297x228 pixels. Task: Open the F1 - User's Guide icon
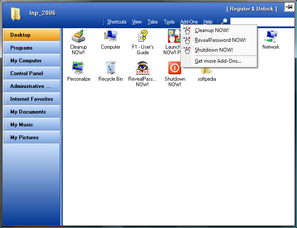pyautogui.click(x=143, y=36)
